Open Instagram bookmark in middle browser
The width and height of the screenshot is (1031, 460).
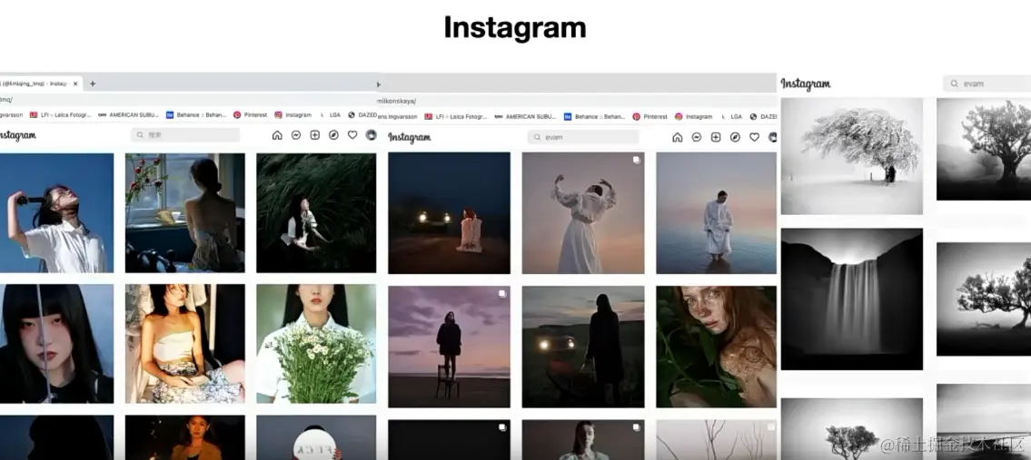[694, 116]
